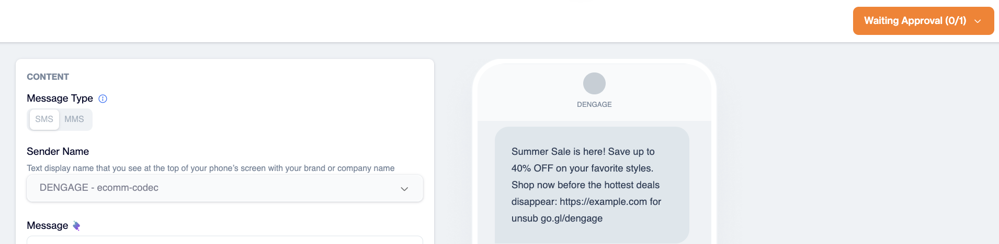The height and width of the screenshot is (244, 999).
Task: Open the Waiting Approval (0/1) menu
Action: click(x=923, y=21)
